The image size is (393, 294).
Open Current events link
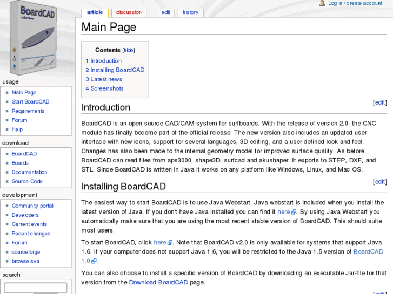29,224
